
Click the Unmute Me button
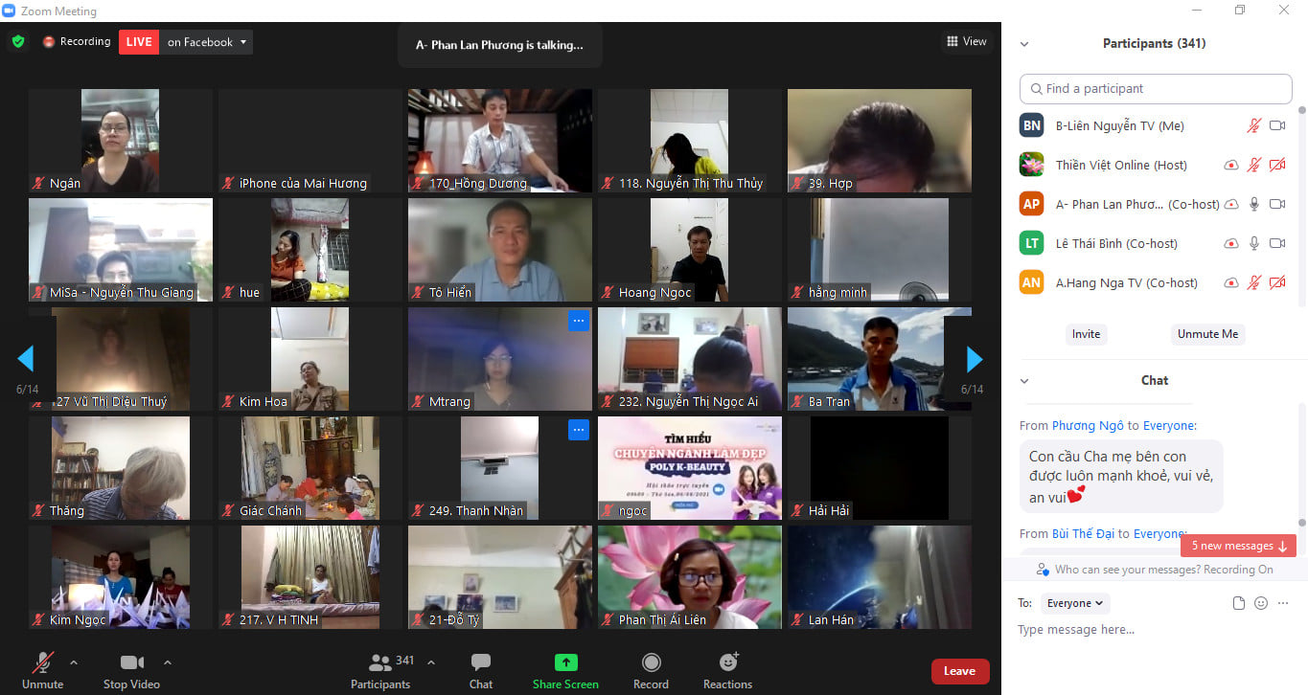click(x=1207, y=334)
